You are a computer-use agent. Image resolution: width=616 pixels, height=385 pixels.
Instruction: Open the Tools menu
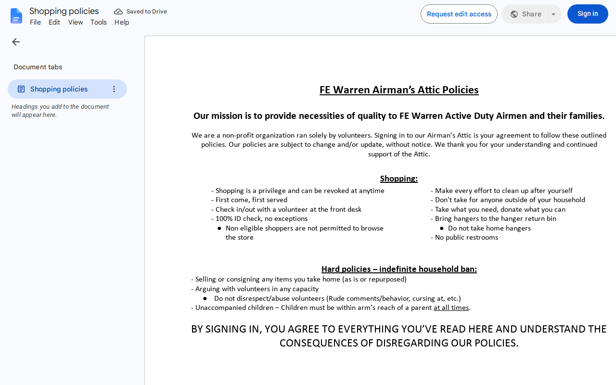[99, 22]
